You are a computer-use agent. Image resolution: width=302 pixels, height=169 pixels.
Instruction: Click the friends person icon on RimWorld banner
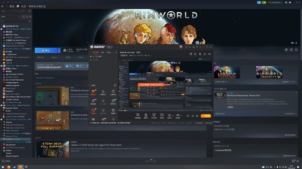pos(296,43)
